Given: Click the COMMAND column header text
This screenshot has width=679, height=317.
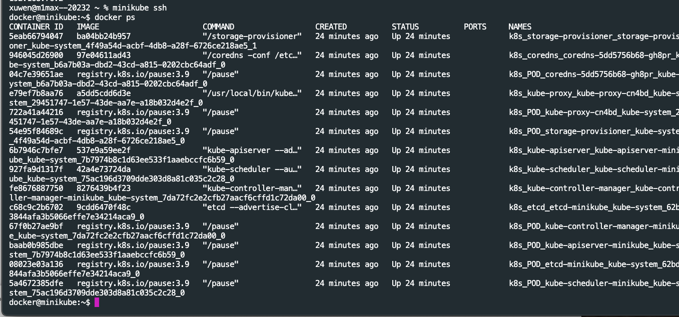Looking at the screenshot, I should (218, 26).
